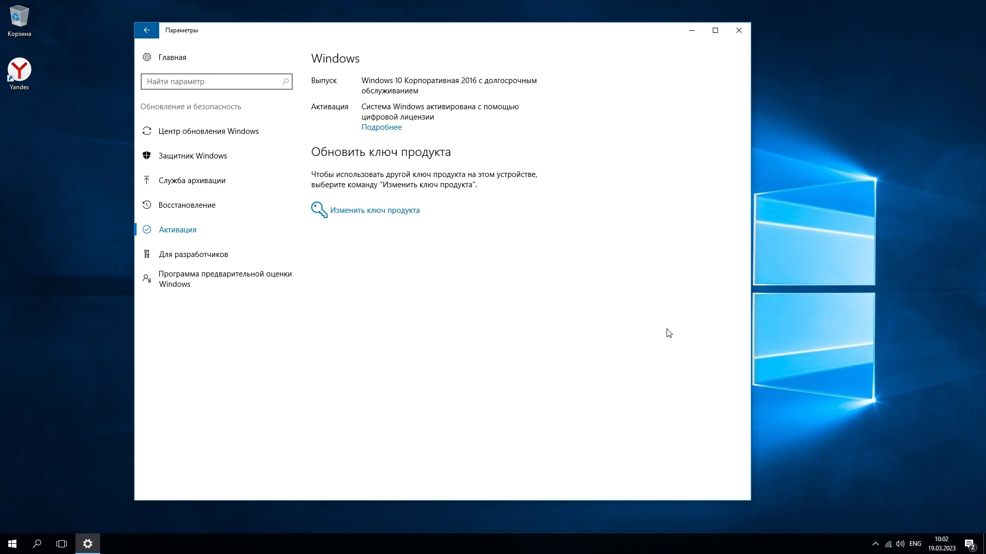Select Для разработчиков section

point(193,254)
